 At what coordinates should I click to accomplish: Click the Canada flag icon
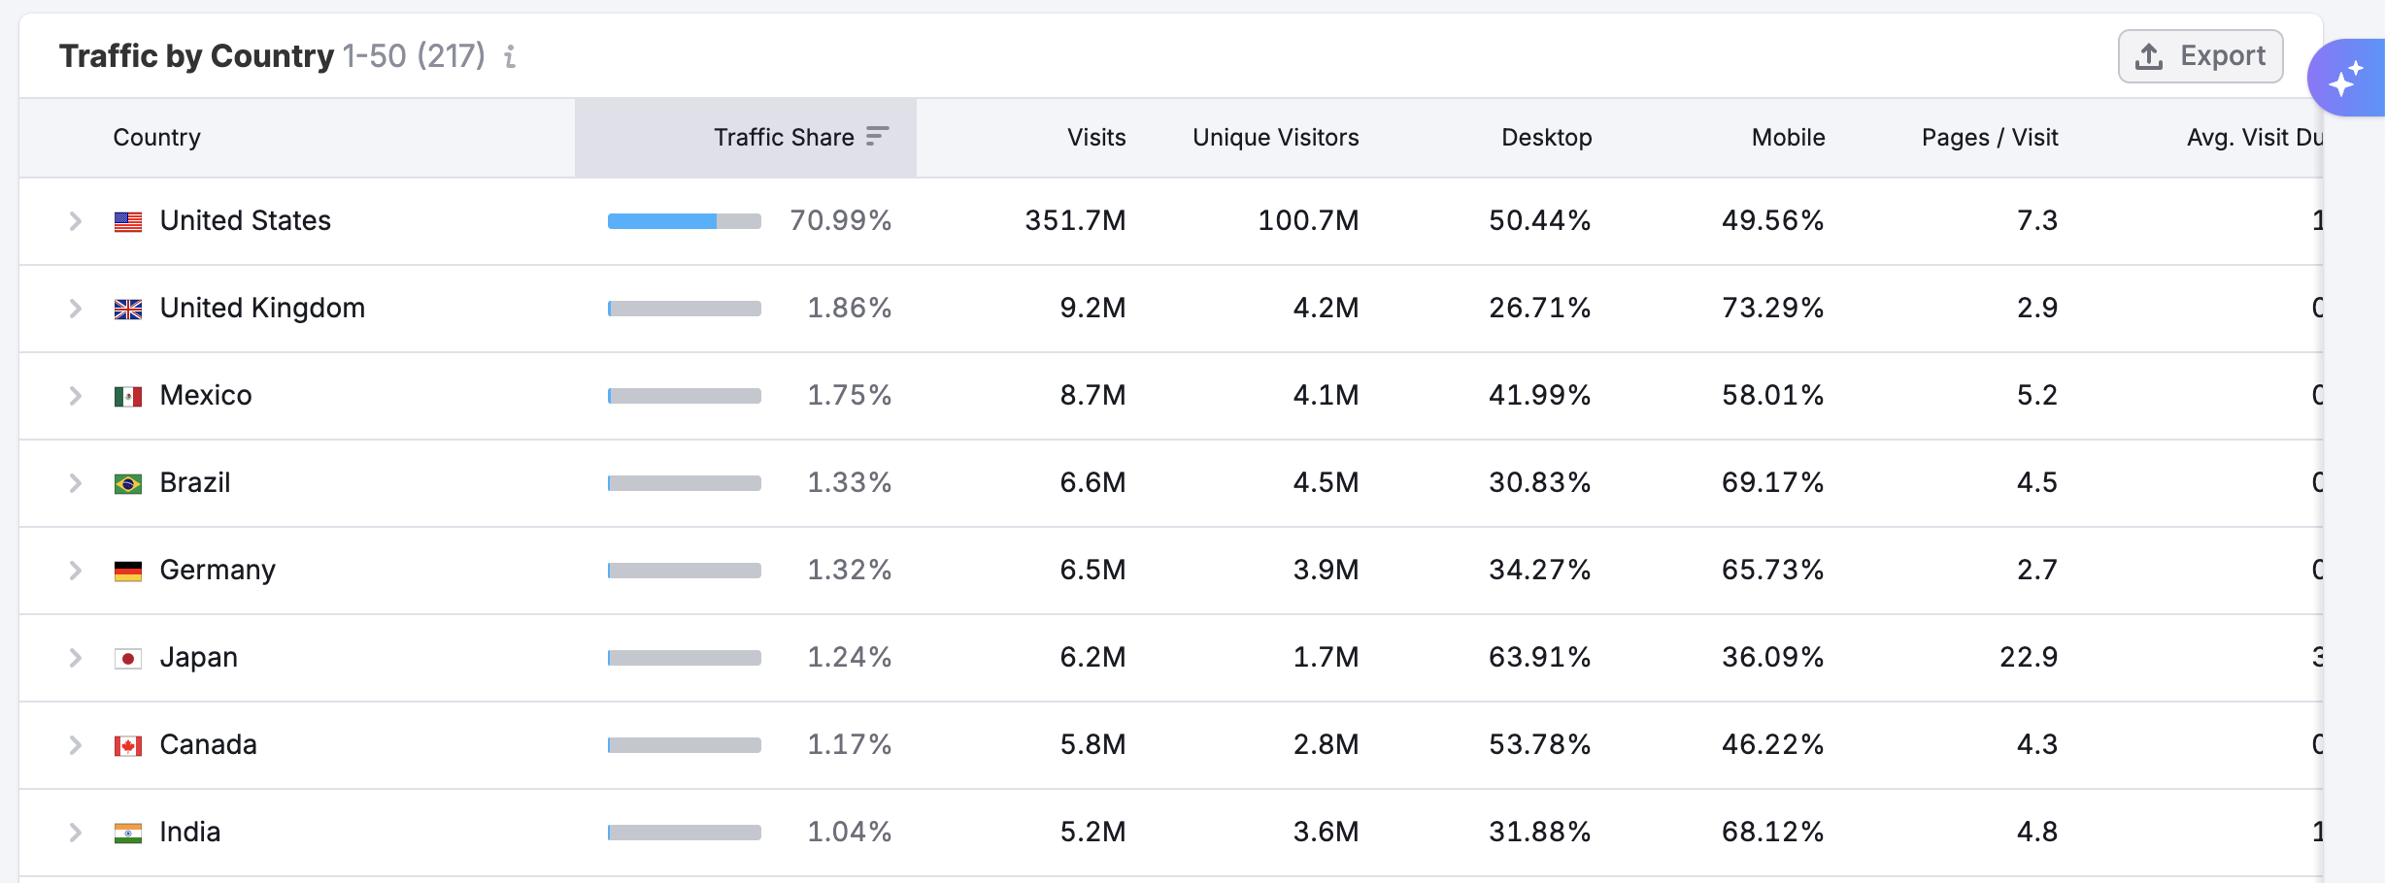coord(127,744)
